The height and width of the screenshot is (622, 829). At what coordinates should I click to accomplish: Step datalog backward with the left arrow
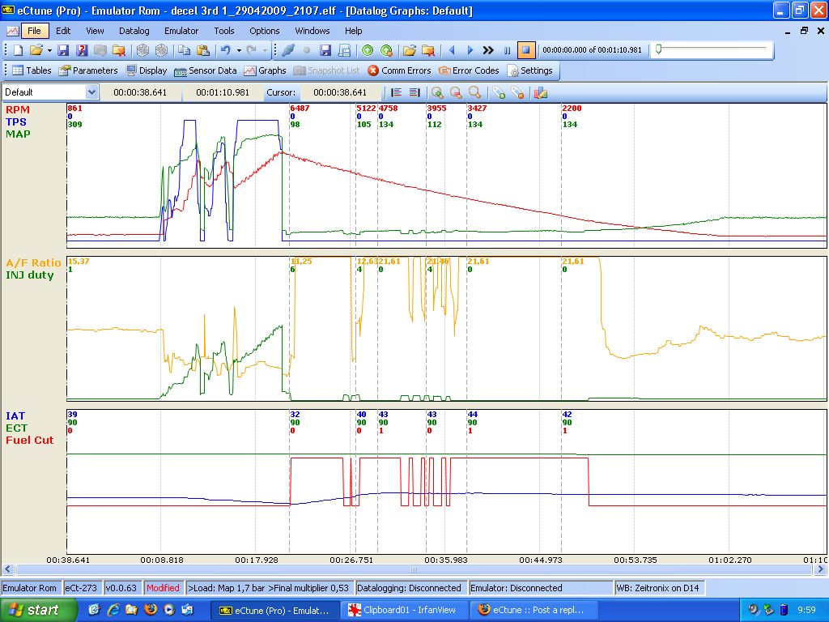click(452, 50)
